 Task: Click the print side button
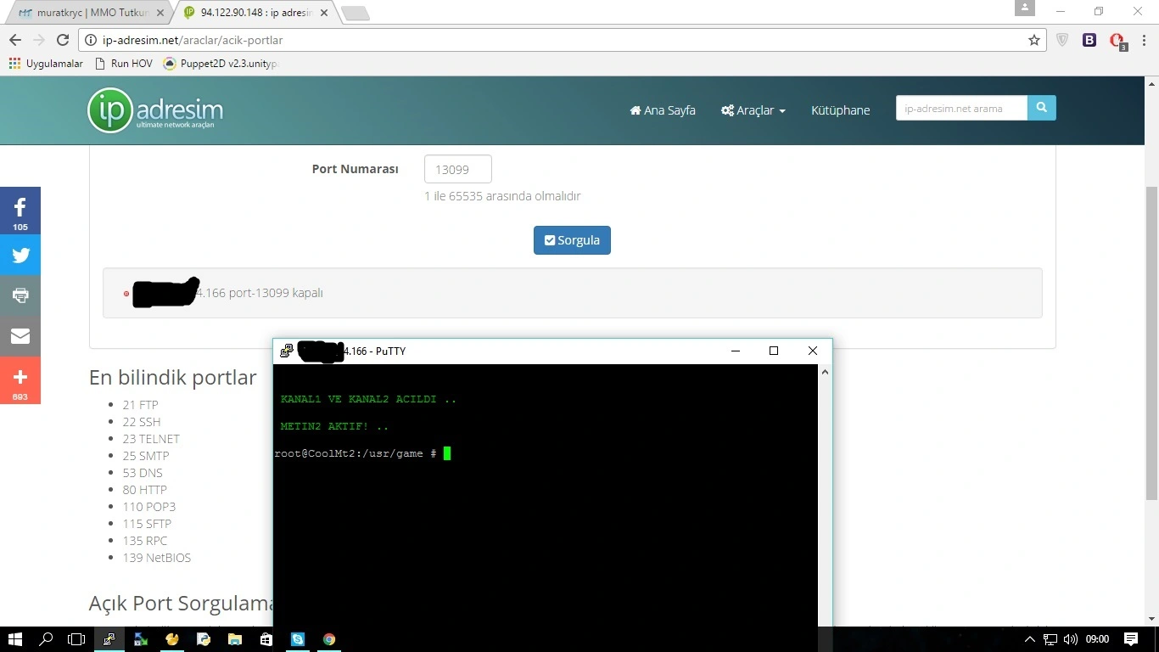click(20, 295)
